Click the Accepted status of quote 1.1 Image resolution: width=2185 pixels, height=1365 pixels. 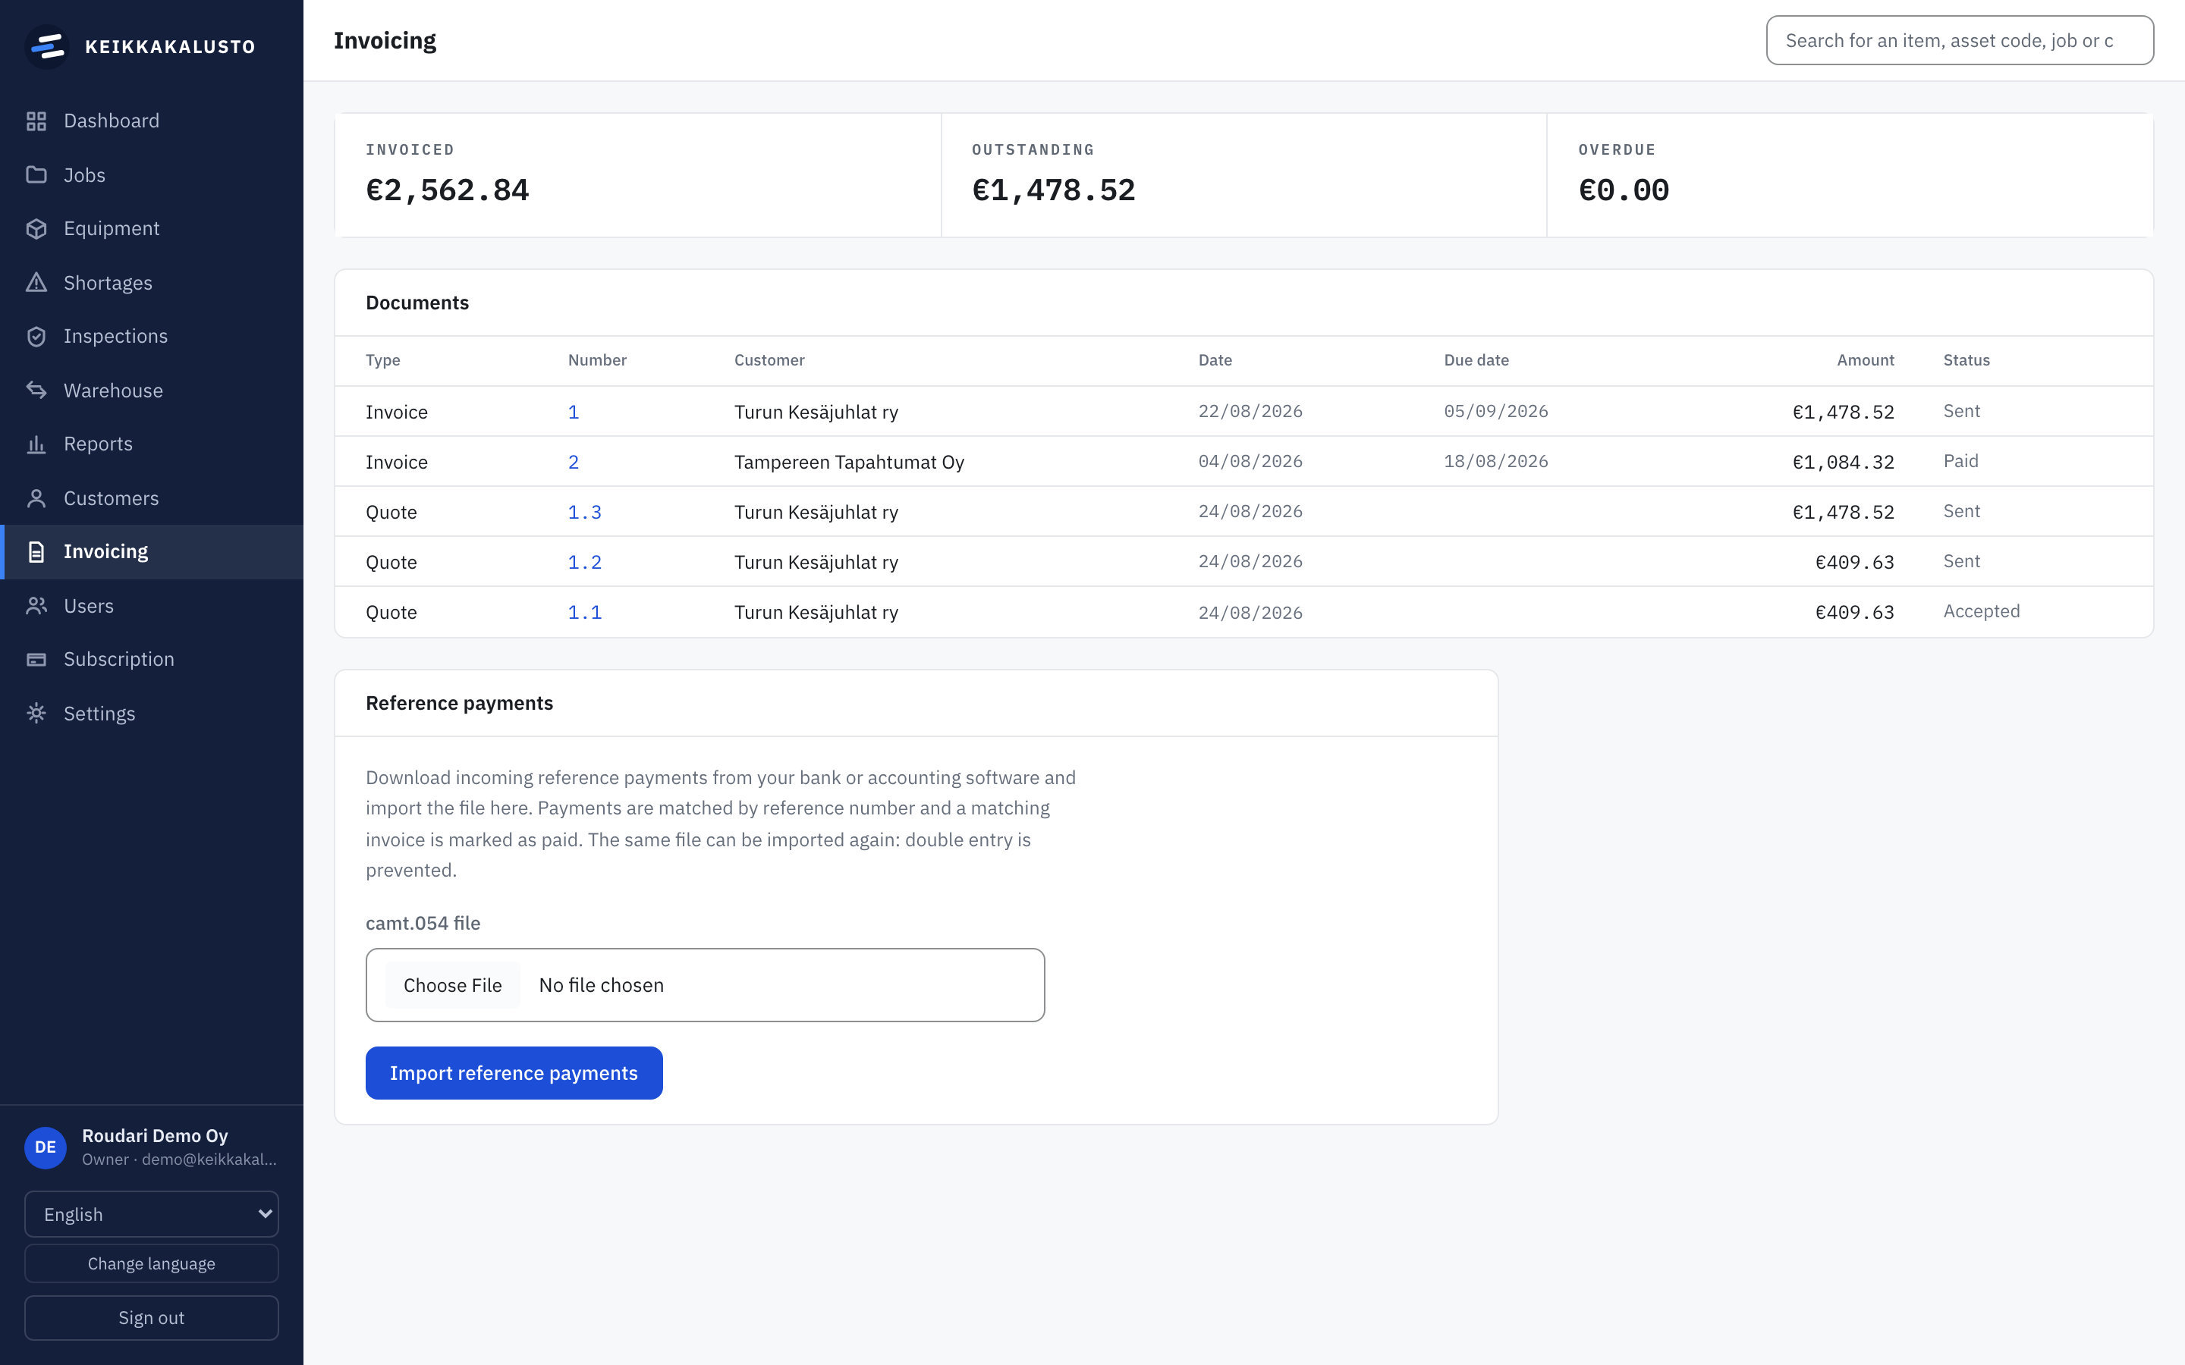tap(1981, 611)
